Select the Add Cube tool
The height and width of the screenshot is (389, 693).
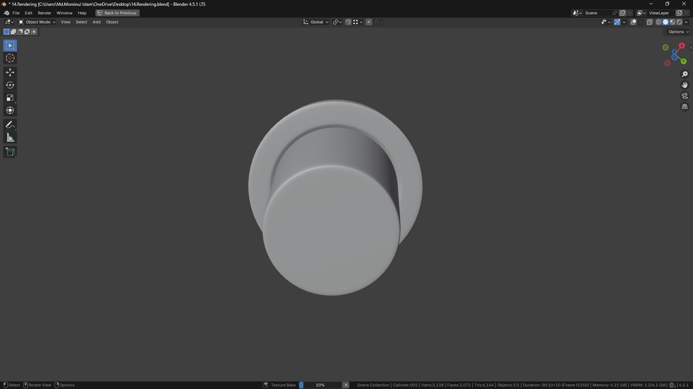[x=10, y=152]
